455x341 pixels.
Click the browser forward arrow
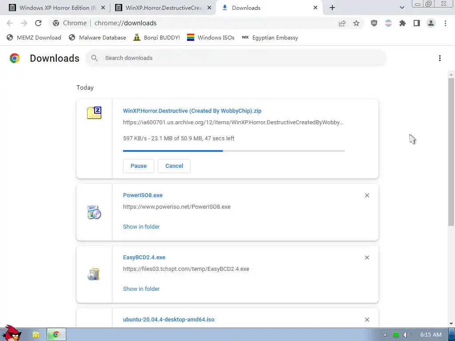24,23
